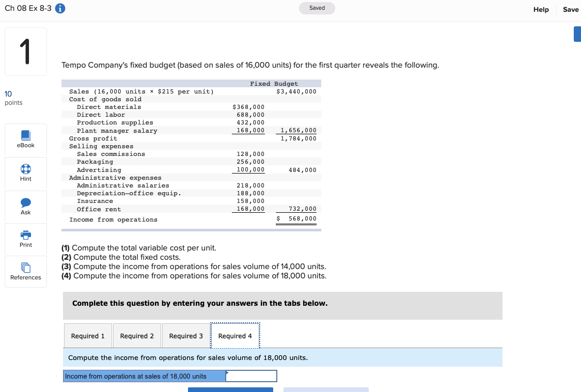Select the Required 4 tab
The image size is (581, 392).
[x=235, y=335]
